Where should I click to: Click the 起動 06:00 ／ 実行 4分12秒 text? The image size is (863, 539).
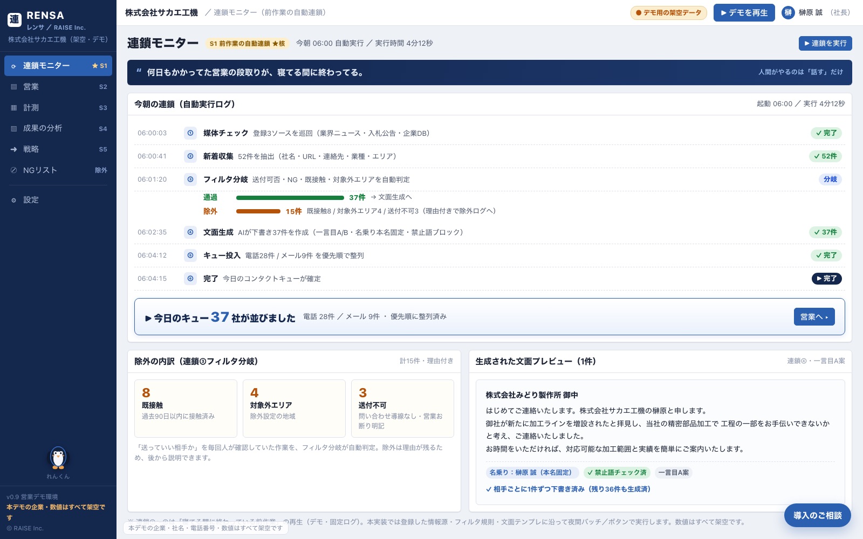[800, 104]
